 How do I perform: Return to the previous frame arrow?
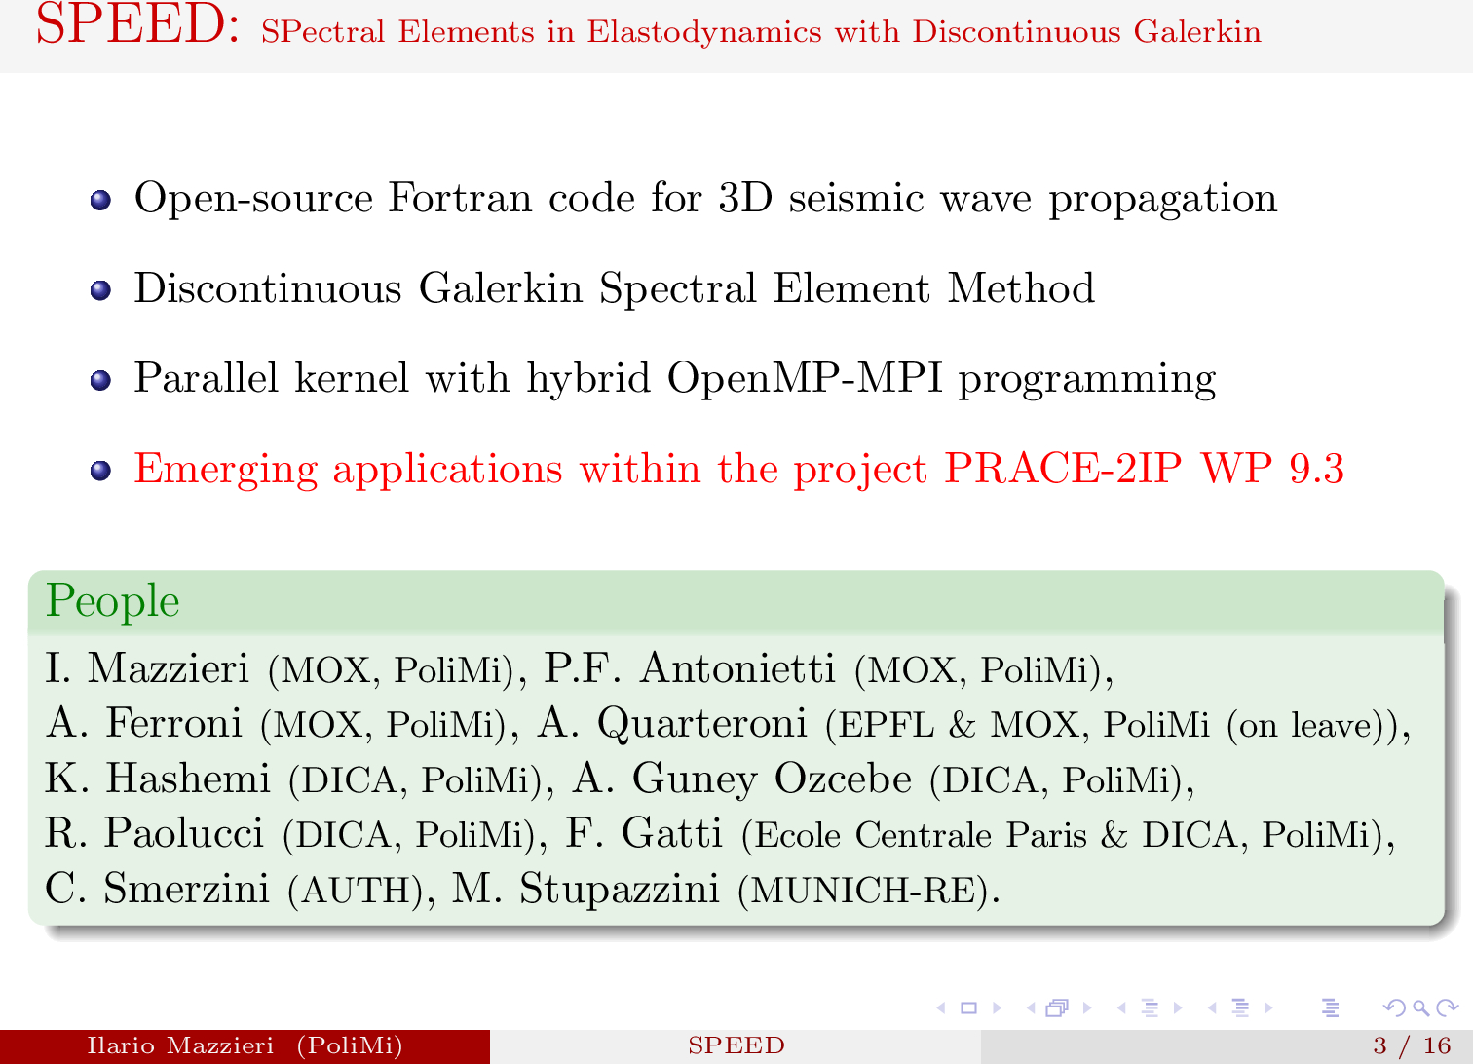[x=1032, y=1007]
